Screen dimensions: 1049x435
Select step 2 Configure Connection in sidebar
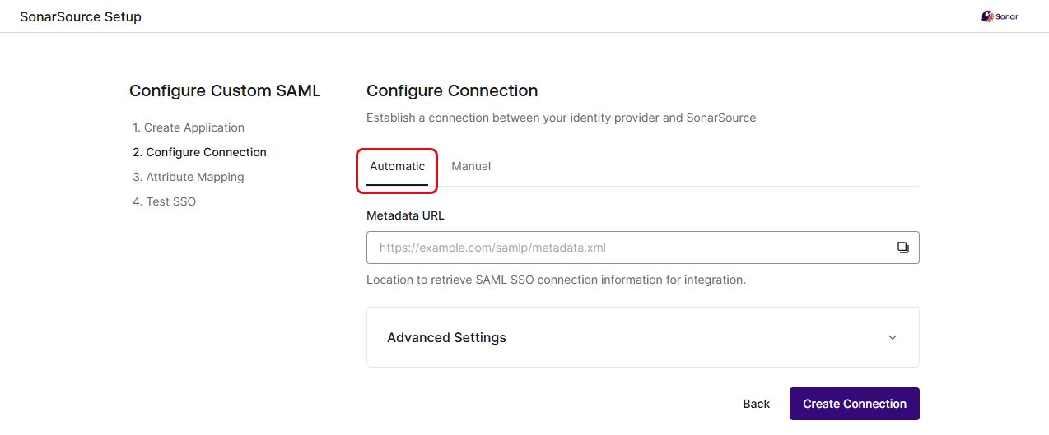coord(199,152)
